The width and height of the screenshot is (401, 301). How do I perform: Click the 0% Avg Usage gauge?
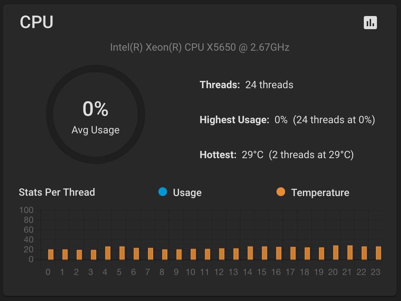tap(96, 115)
